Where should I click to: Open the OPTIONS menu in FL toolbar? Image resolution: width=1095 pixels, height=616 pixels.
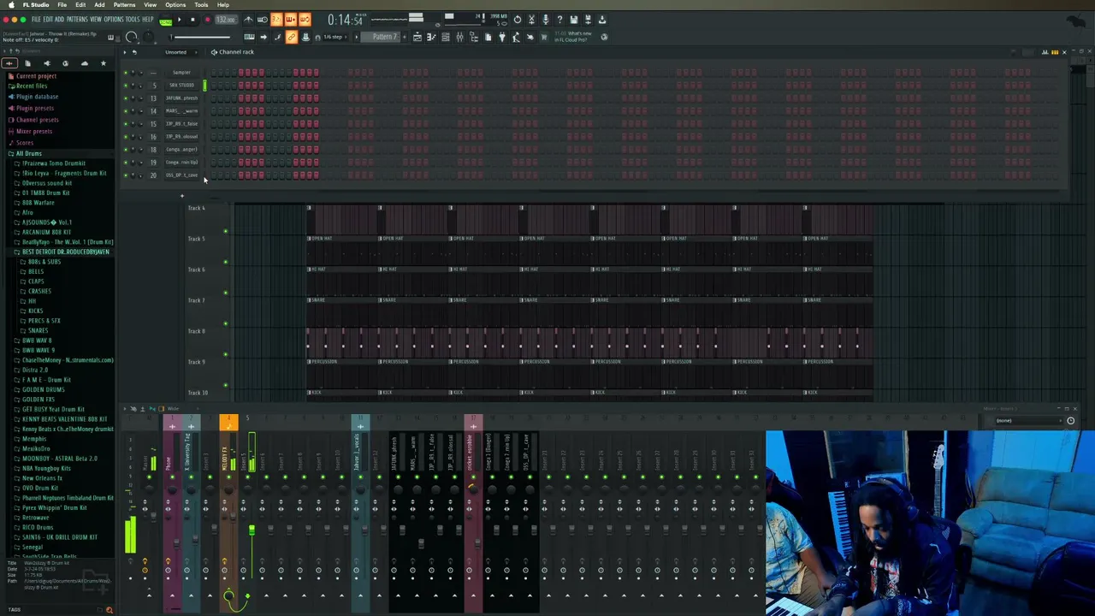pyautogui.click(x=114, y=20)
